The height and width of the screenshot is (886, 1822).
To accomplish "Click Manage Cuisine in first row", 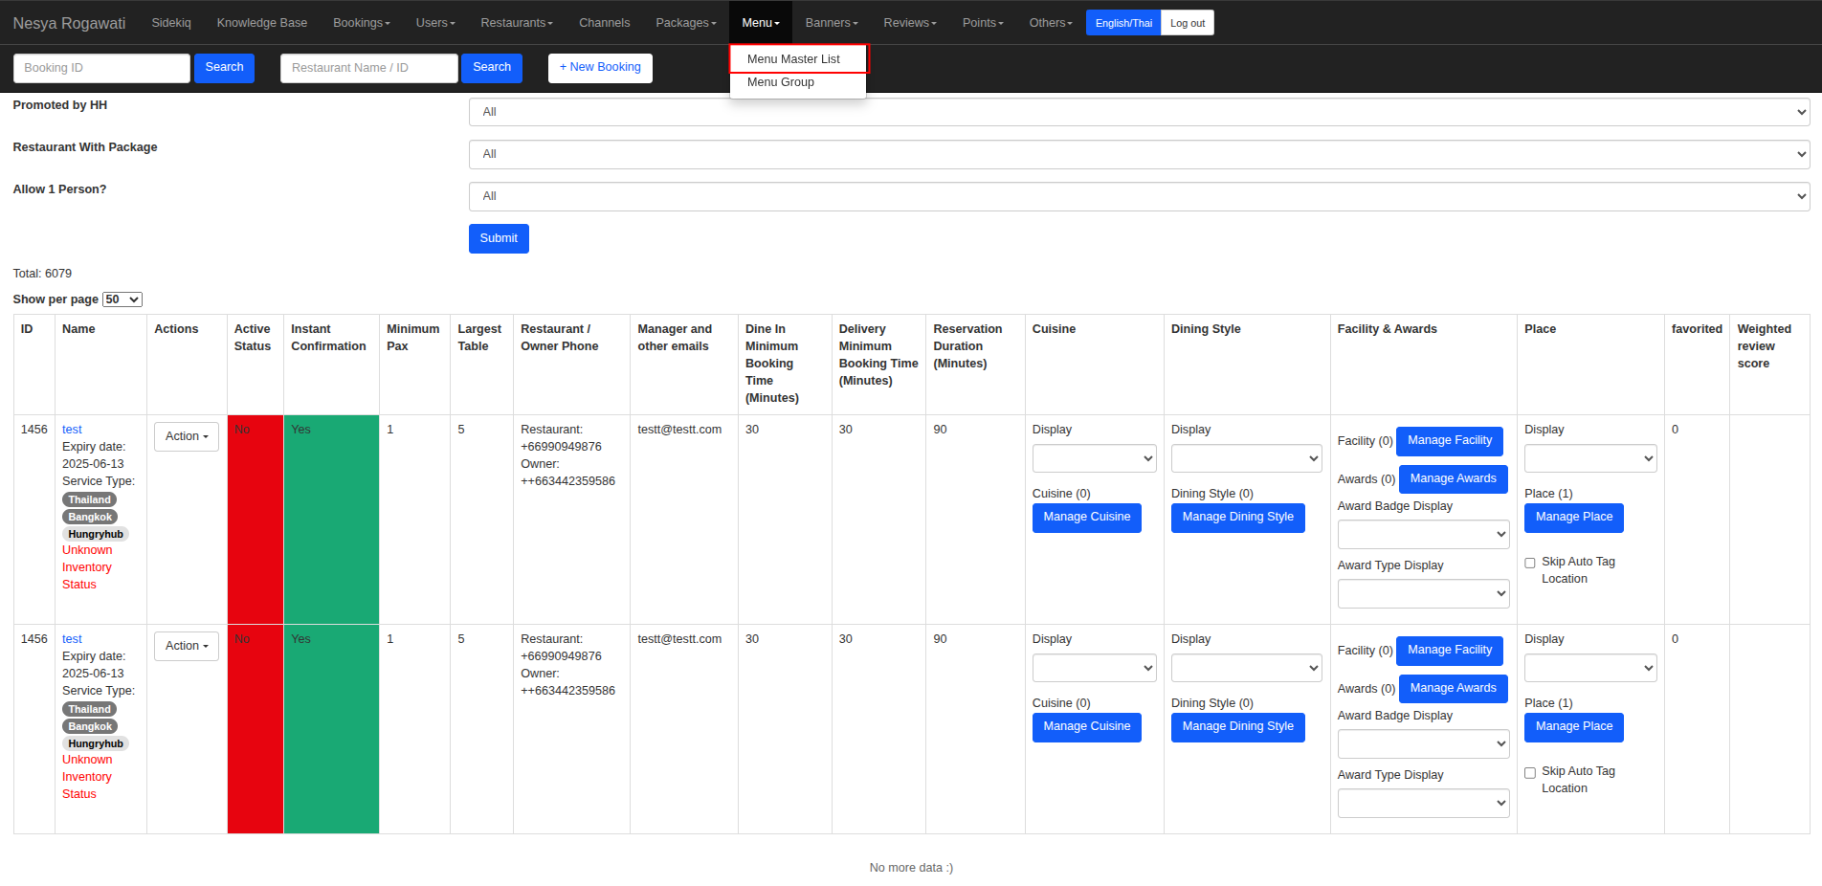I will pyautogui.click(x=1086, y=518).
